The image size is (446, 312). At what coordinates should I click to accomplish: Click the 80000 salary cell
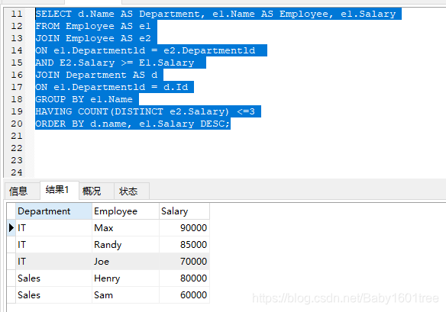tap(184, 278)
